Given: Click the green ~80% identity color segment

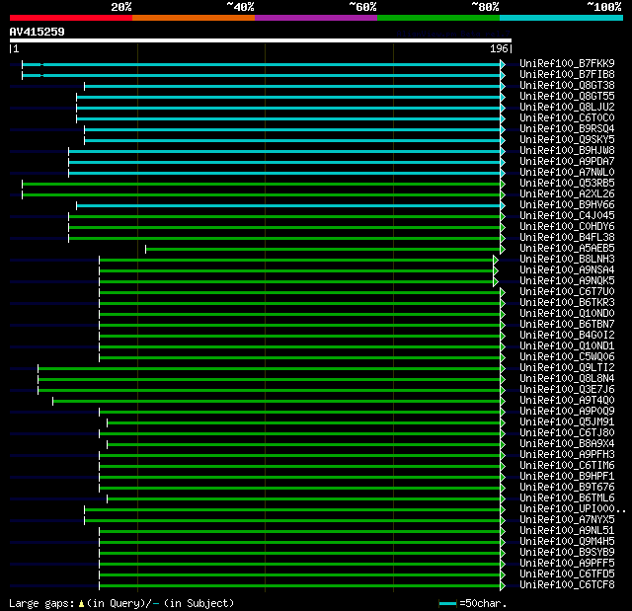Looking at the screenshot, I should 438,18.
